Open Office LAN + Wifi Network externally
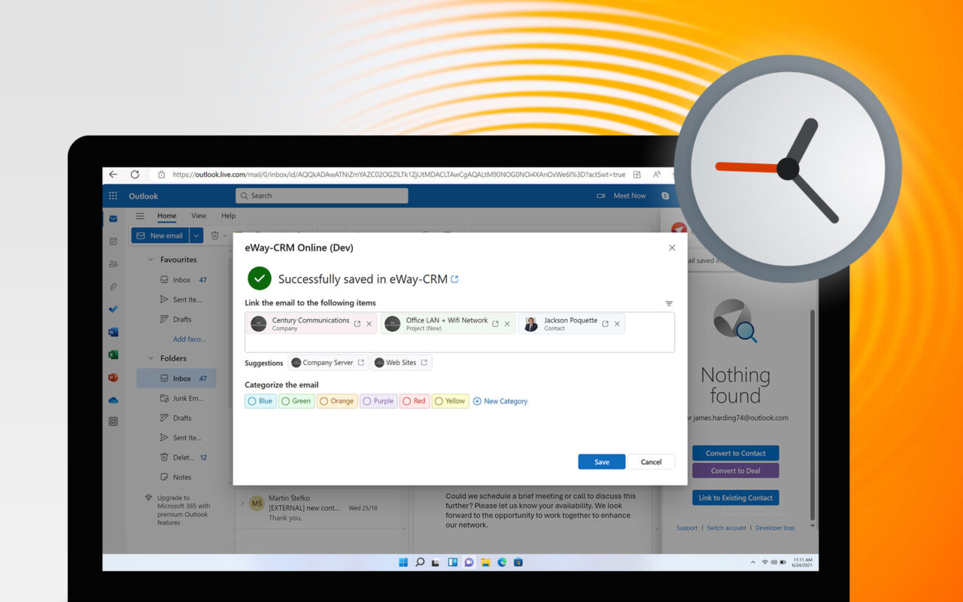Viewport: 963px width, 602px height. click(x=495, y=324)
